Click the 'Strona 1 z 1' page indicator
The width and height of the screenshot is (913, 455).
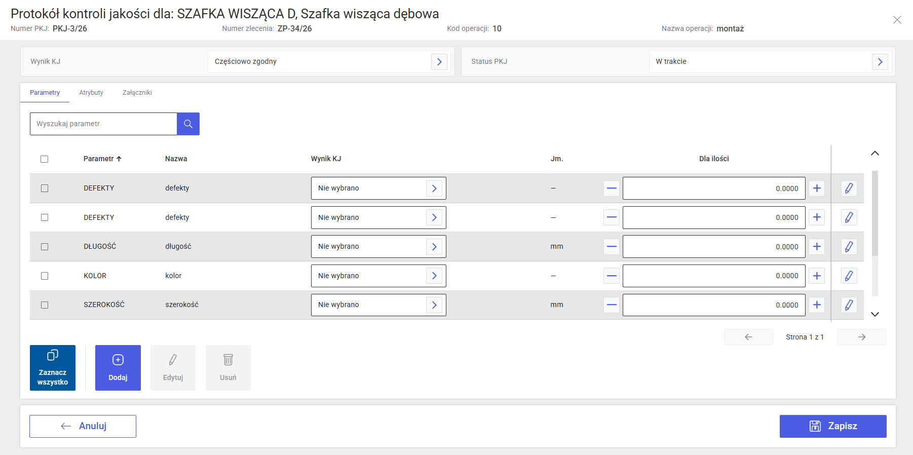pos(805,337)
